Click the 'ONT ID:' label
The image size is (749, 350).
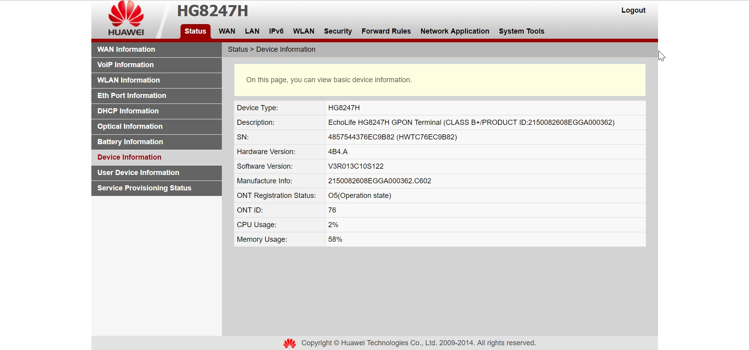coord(250,210)
